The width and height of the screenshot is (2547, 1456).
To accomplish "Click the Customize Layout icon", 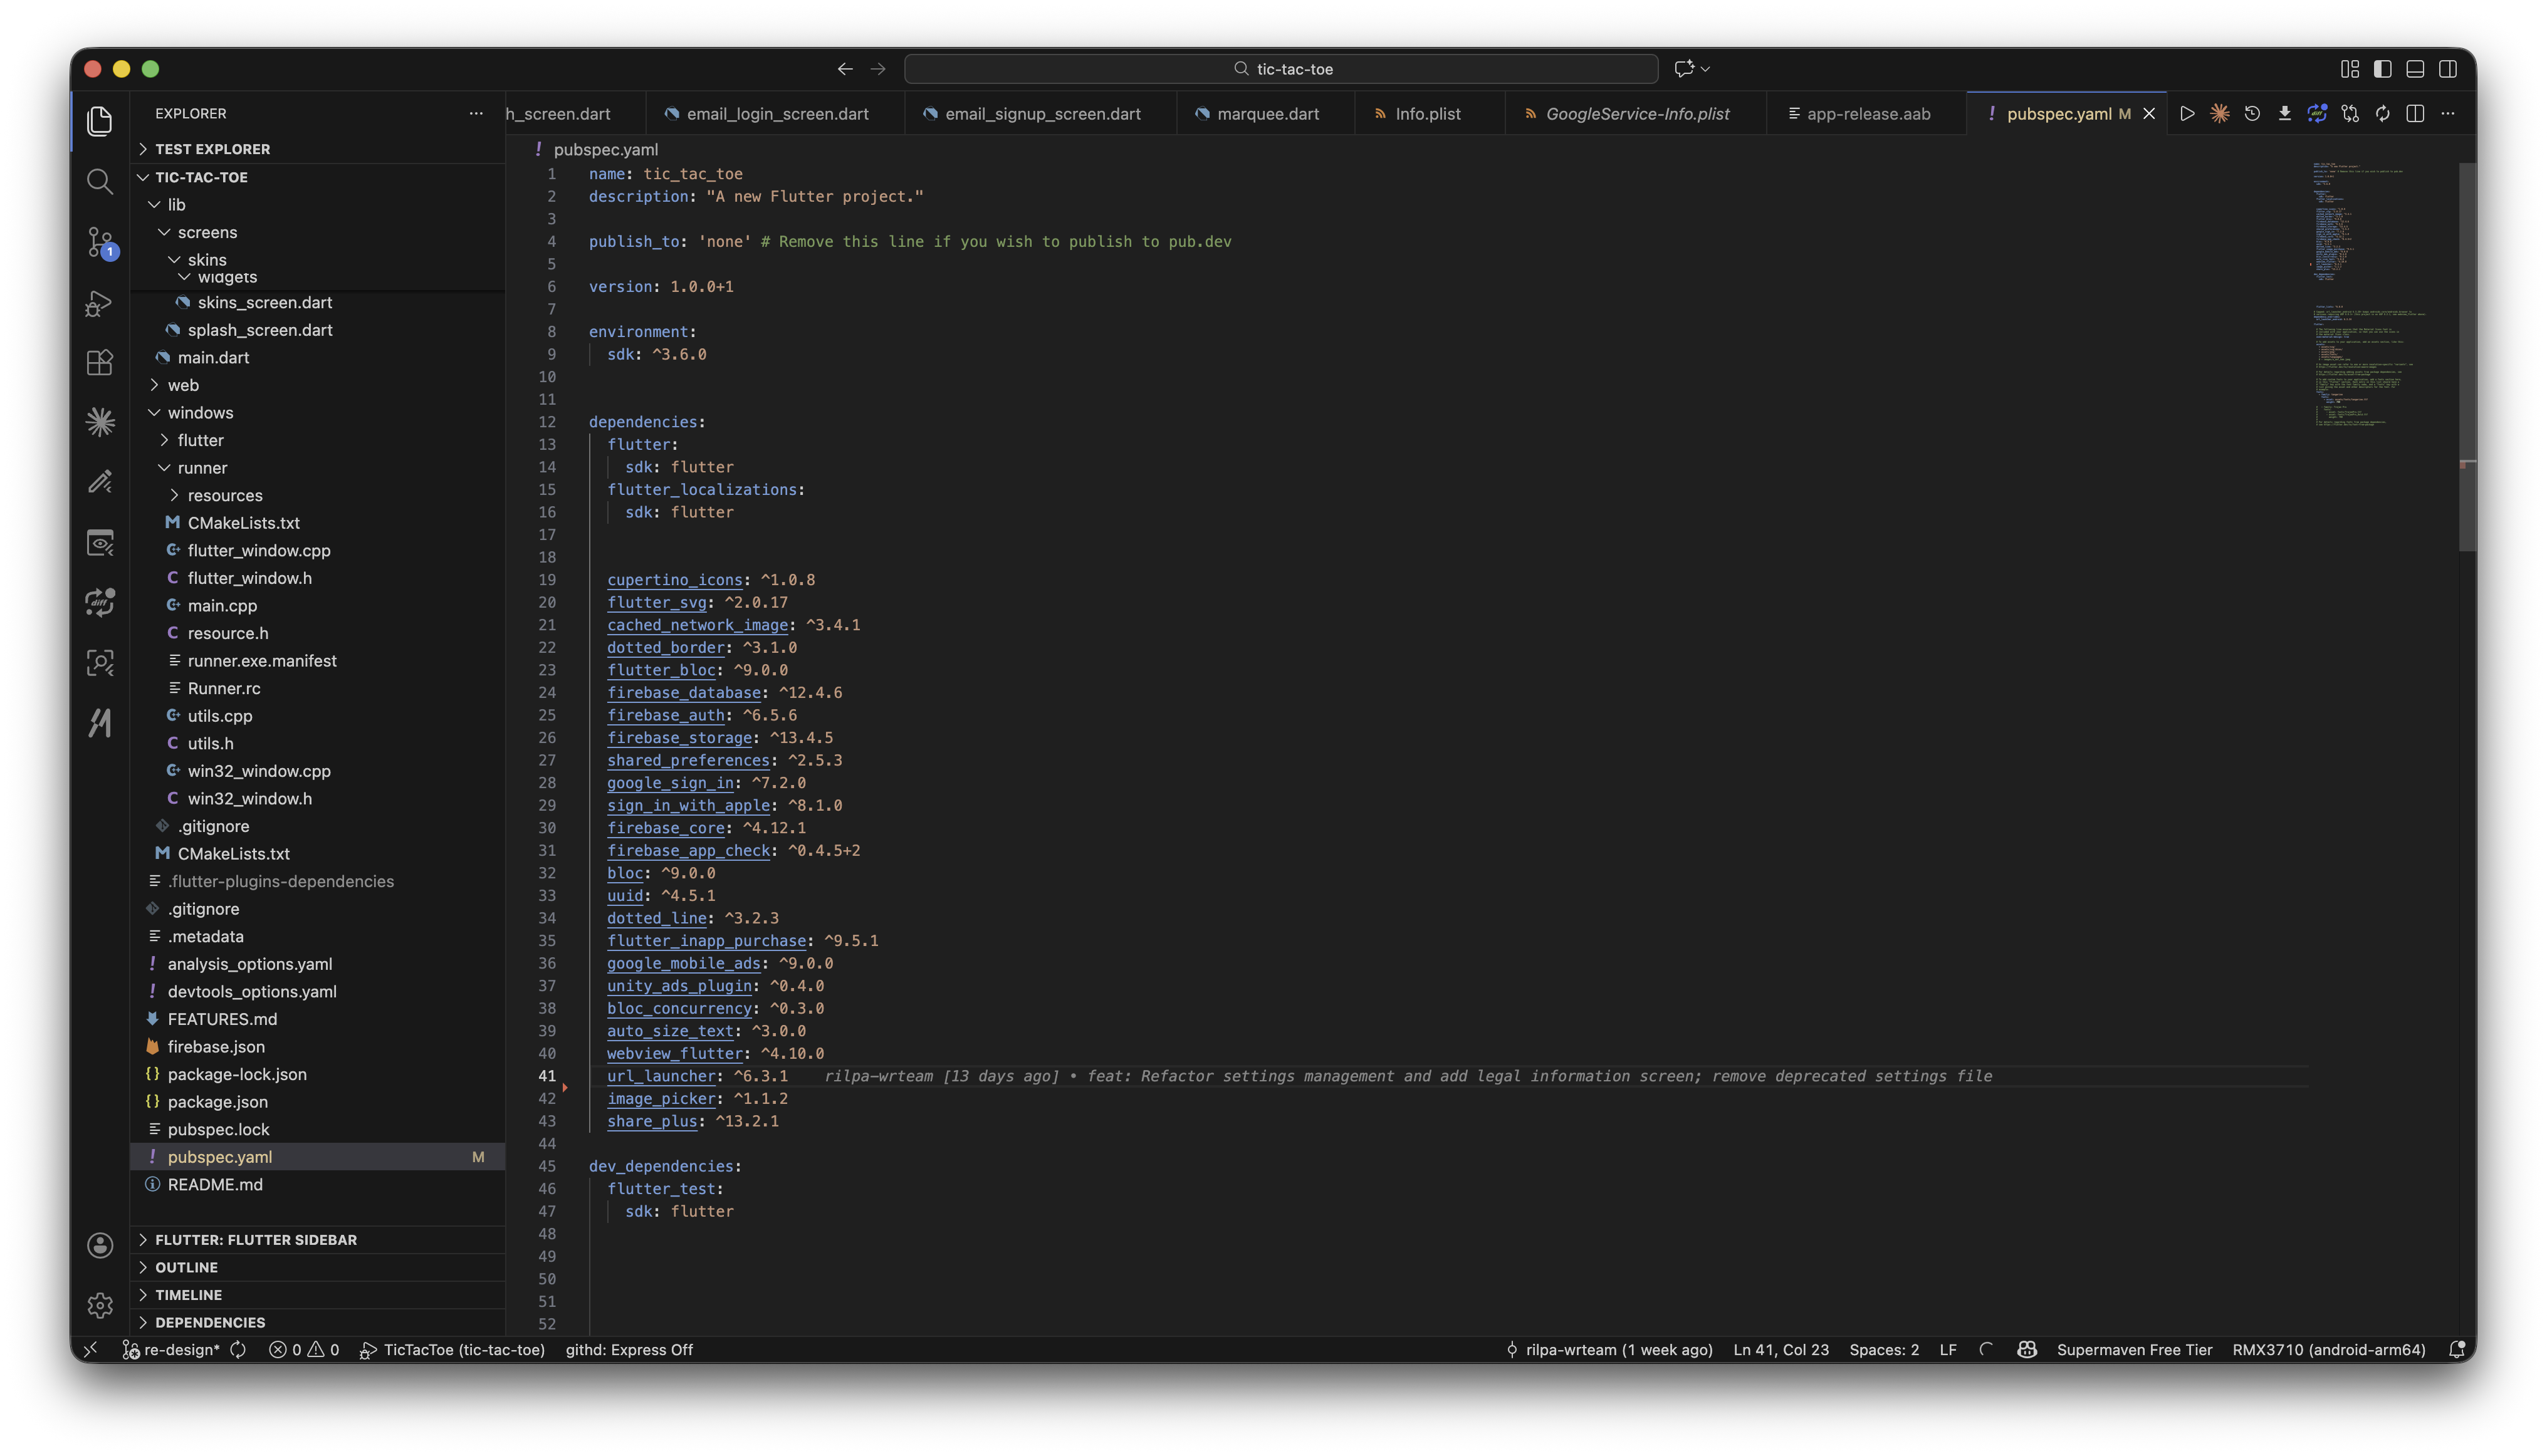I will [x=2350, y=69].
